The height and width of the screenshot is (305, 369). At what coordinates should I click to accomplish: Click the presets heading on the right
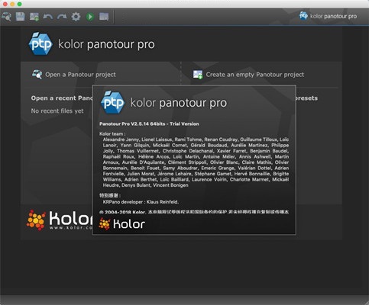click(306, 98)
